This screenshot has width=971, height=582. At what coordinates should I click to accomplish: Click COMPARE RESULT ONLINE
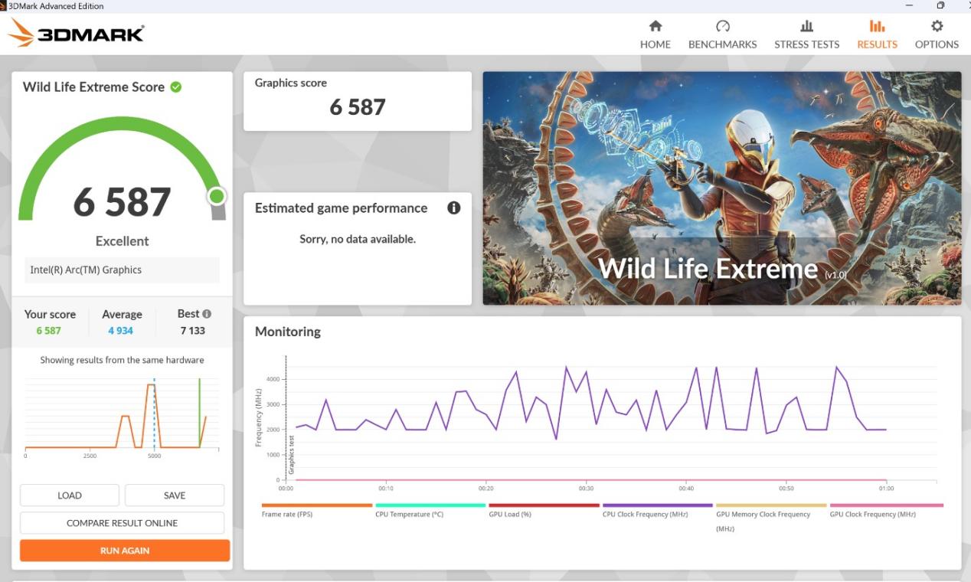(x=123, y=523)
